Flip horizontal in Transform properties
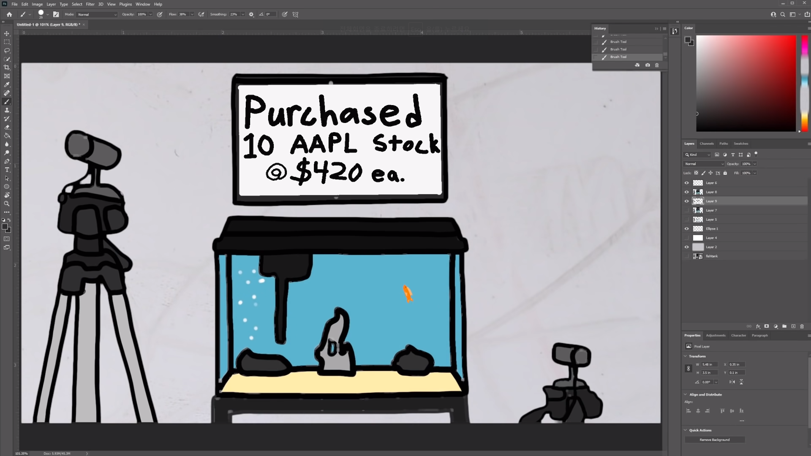 (x=732, y=382)
